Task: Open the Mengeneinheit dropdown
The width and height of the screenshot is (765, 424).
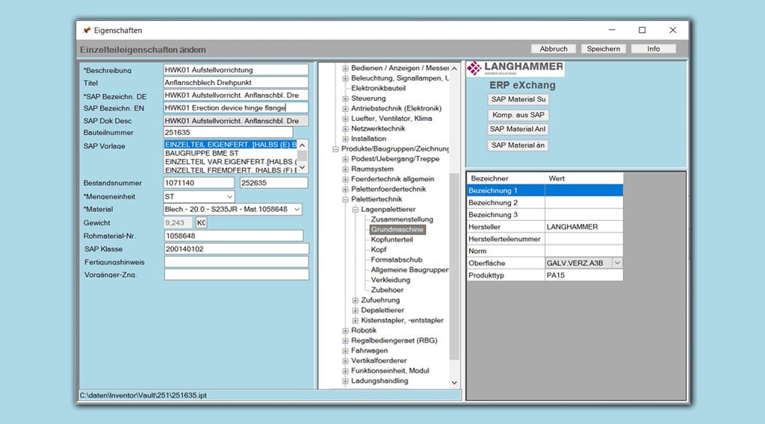Action: tap(229, 196)
